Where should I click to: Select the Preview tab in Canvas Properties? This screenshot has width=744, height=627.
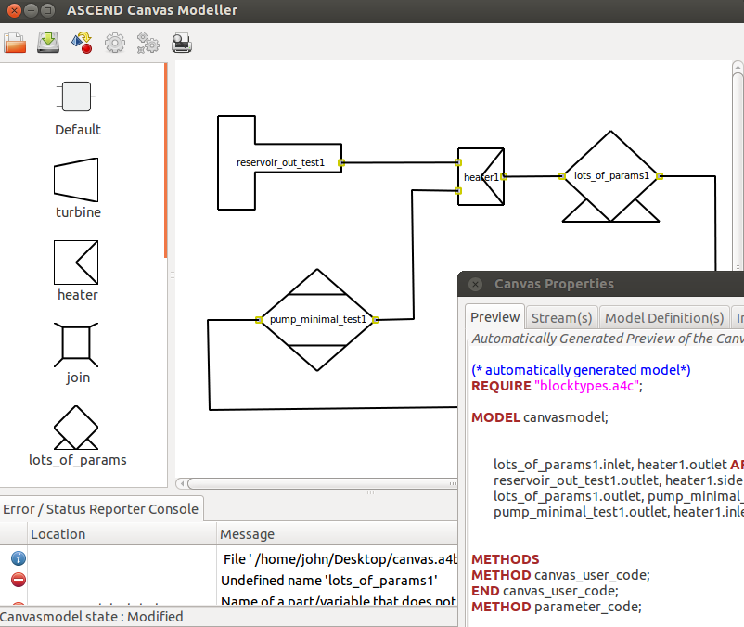coord(494,317)
